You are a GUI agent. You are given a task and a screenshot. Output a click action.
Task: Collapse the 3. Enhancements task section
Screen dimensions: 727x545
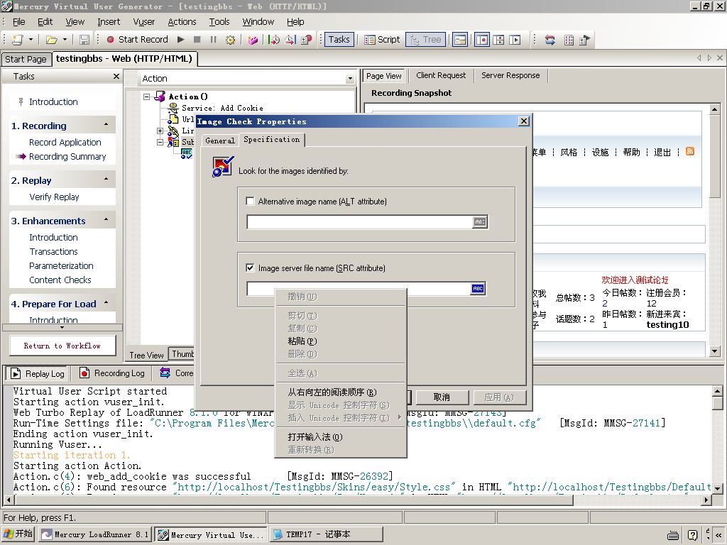click(106, 220)
